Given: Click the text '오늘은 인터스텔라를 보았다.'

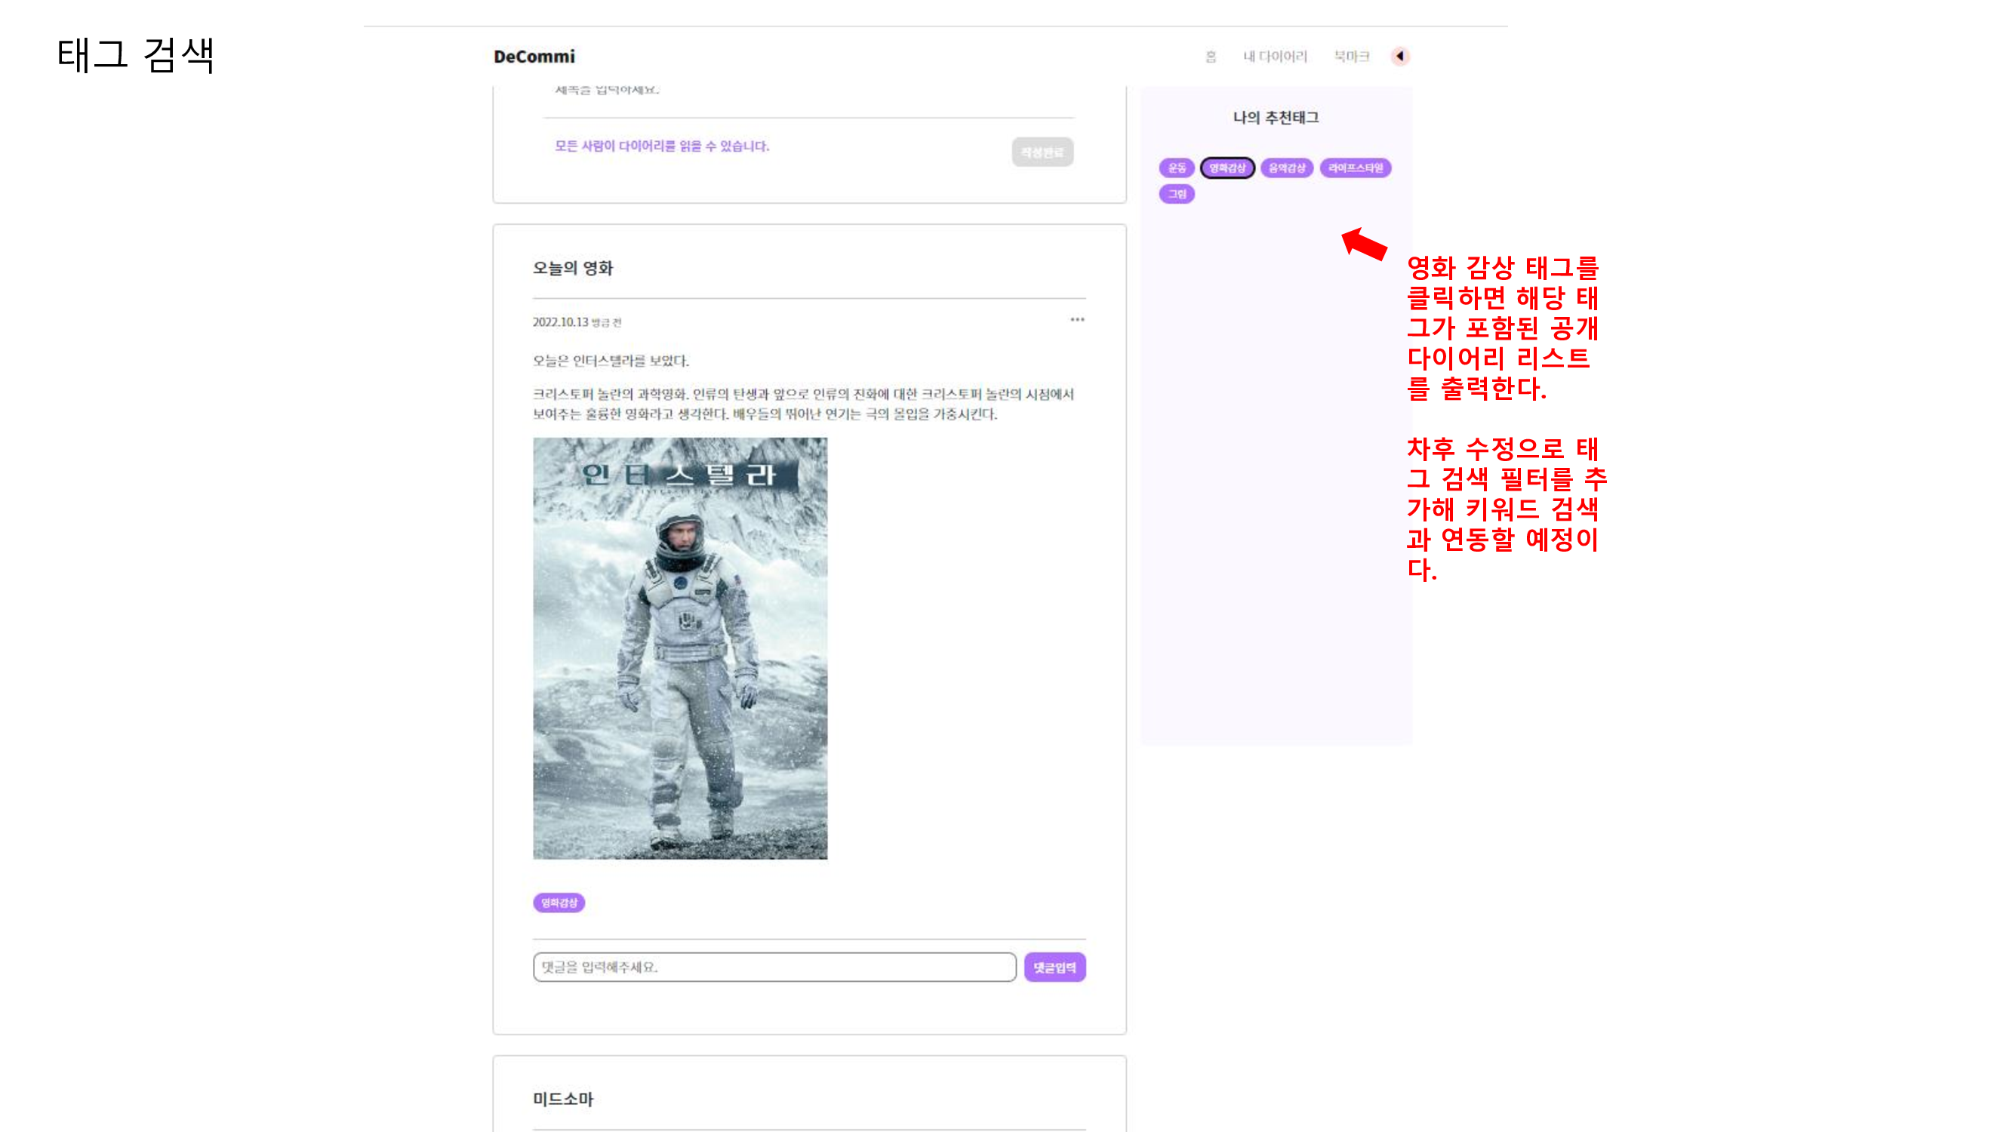Looking at the screenshot, I should click(611, 360).
